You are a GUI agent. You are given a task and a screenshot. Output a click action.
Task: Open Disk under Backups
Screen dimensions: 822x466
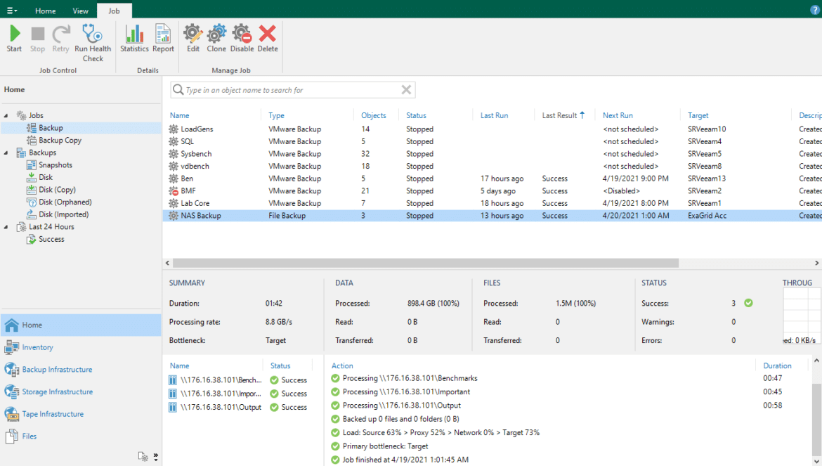tap(46, 177)
